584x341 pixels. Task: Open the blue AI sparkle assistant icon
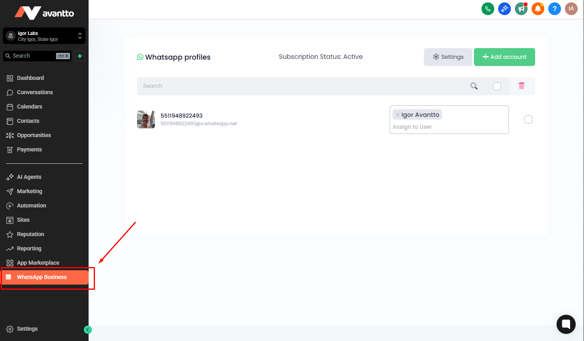coord(505,9)
